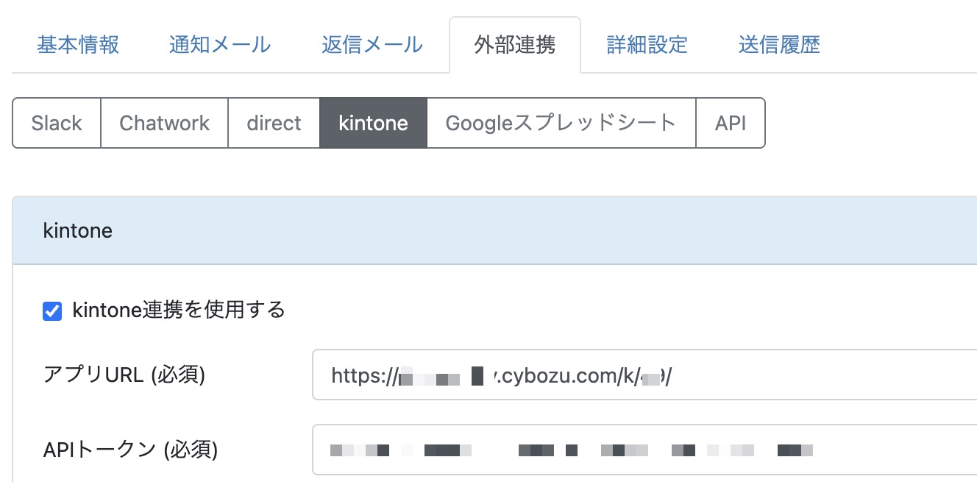Switch to the direct integration
The height and width of the screenshot is (482, 977).
click(x=274, y=123)
